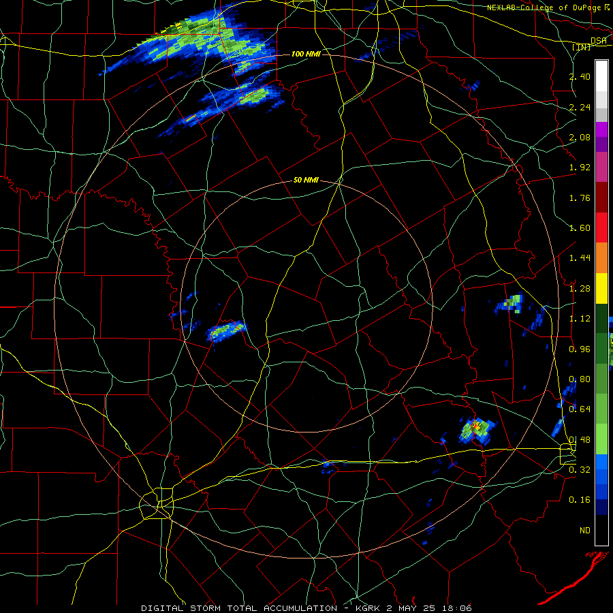The height and width of the screenshot is (613, 613).
Task: Pick the orange swatch beside 1.44
Action: [601, 258]
